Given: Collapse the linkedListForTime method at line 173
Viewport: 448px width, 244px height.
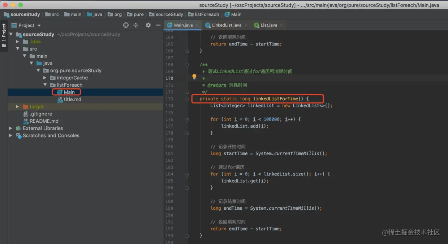Looking at the screenshot, I should tap(187, 99).
